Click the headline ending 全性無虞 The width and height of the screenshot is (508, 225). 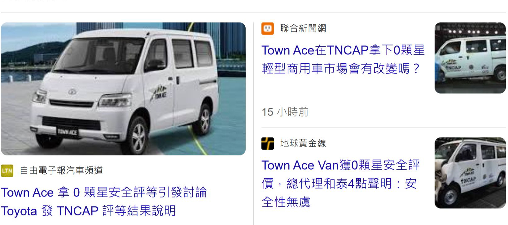click(286, 202)
